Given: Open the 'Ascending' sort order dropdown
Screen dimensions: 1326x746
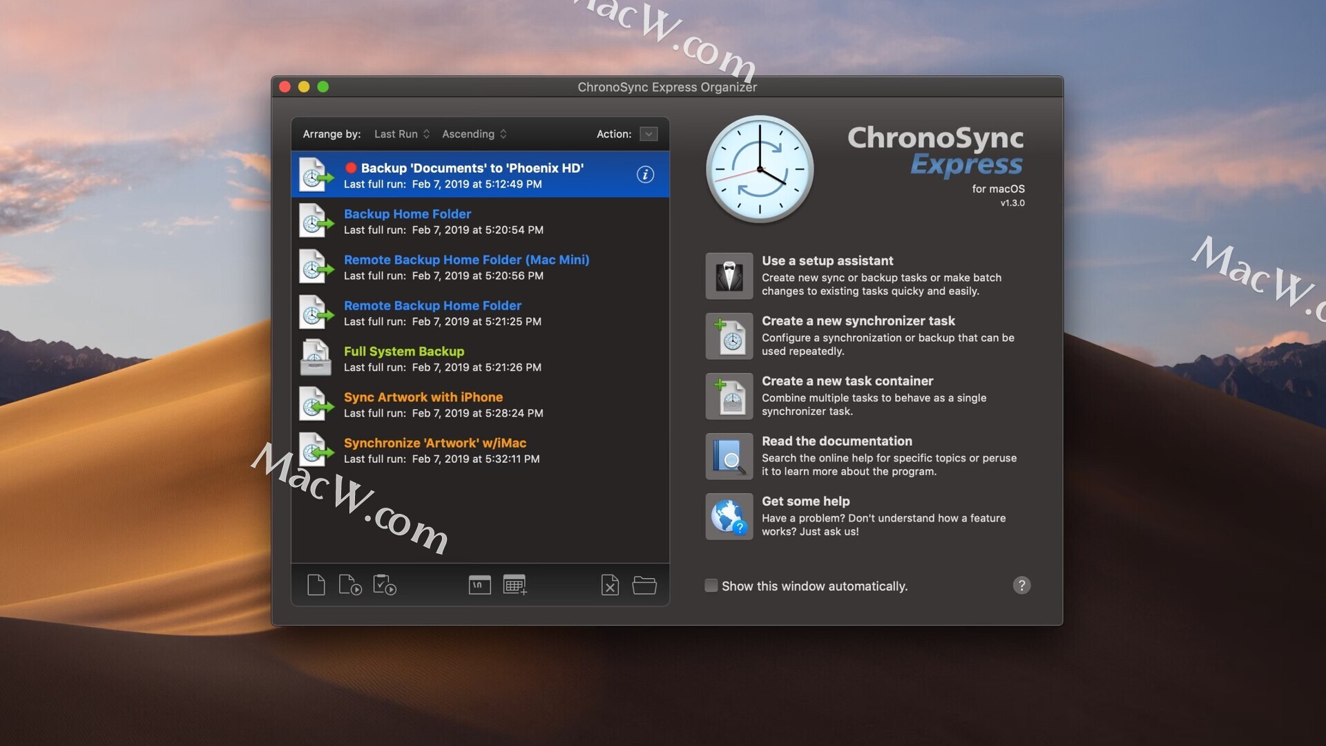Looking at the screenshot, I should coord(474,134).
